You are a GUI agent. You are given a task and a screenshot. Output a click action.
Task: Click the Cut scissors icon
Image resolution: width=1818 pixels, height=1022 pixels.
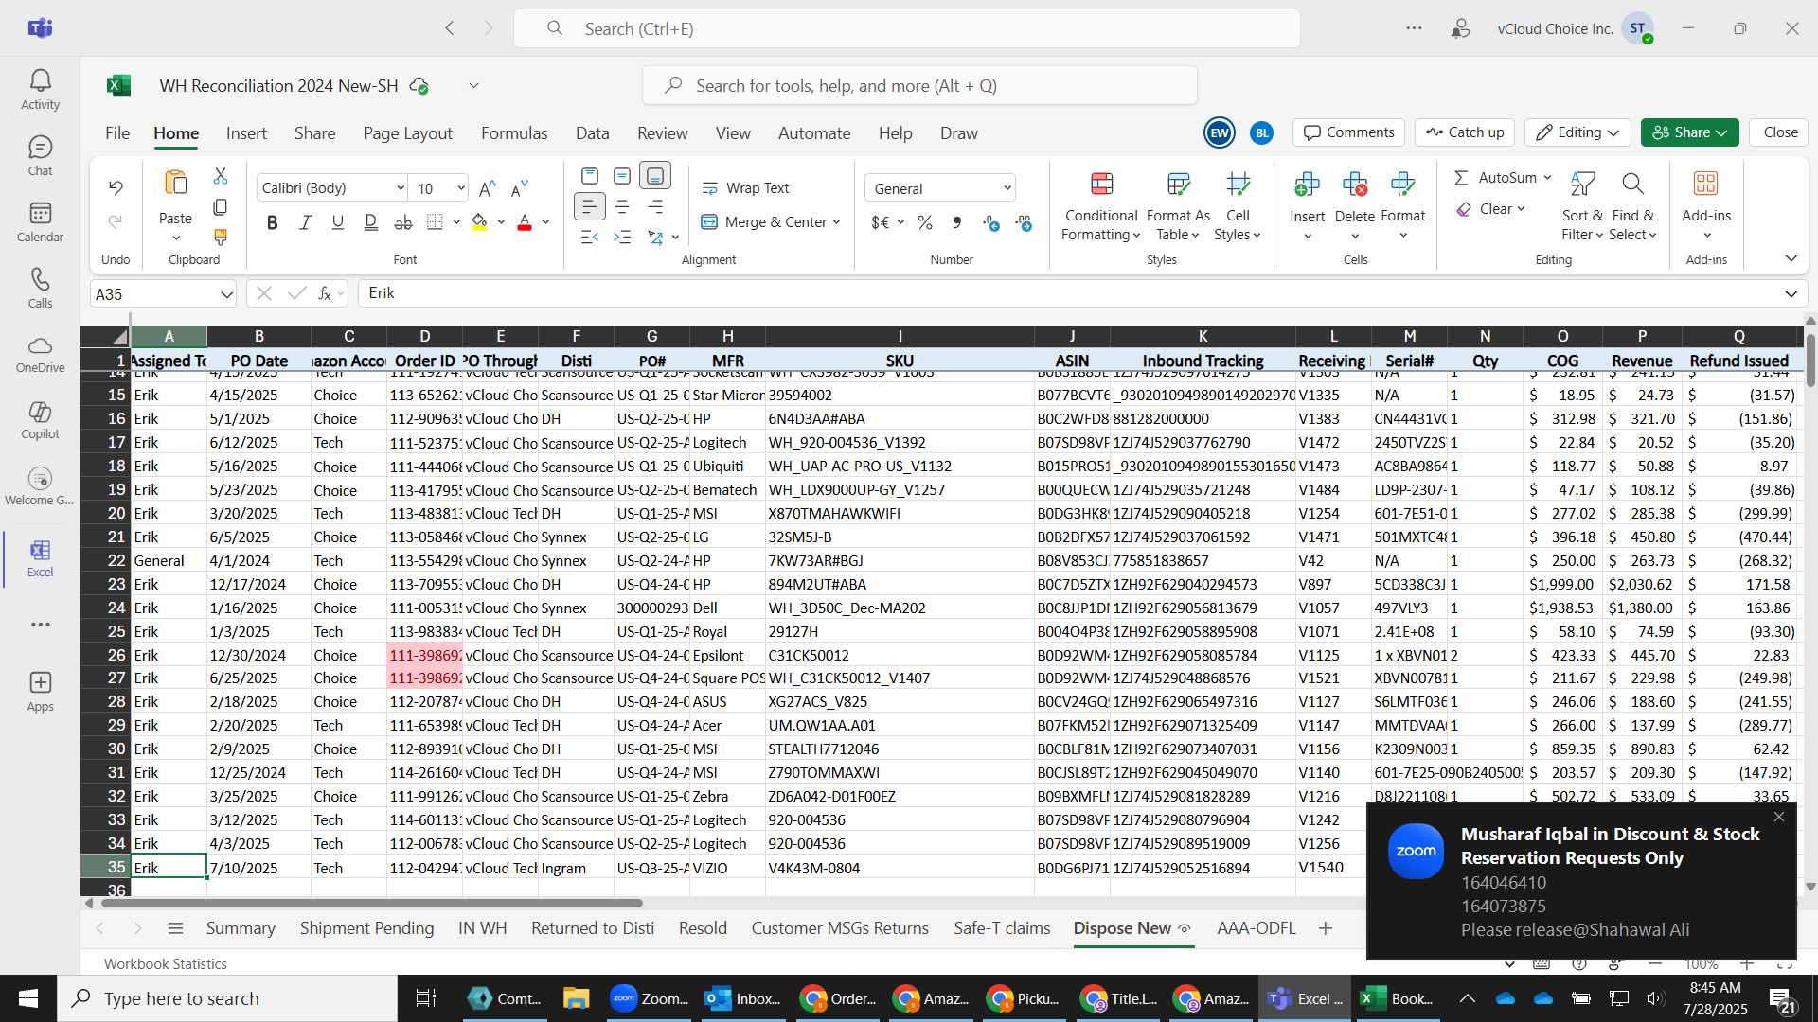pos(221,176)
